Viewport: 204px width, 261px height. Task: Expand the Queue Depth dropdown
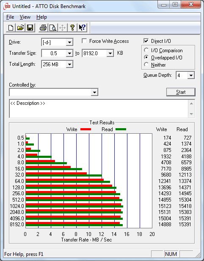(191, 76)
